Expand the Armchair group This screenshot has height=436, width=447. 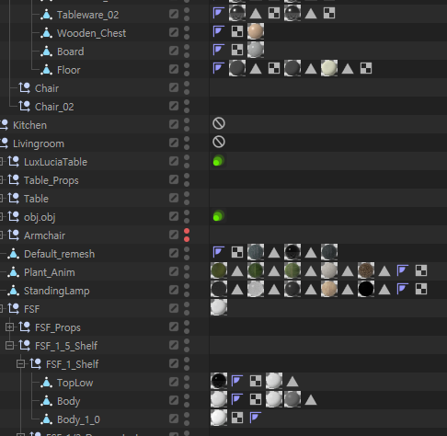pos(1,235)
